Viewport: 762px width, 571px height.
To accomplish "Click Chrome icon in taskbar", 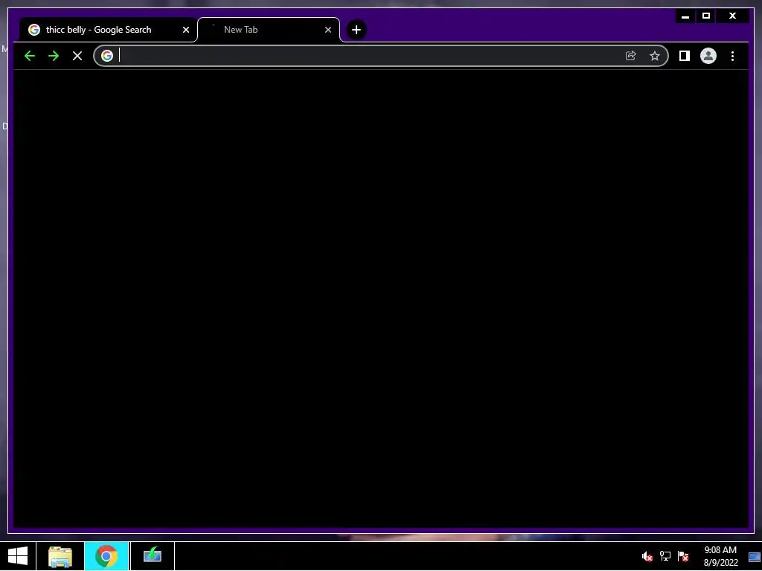I will (106, 556).
